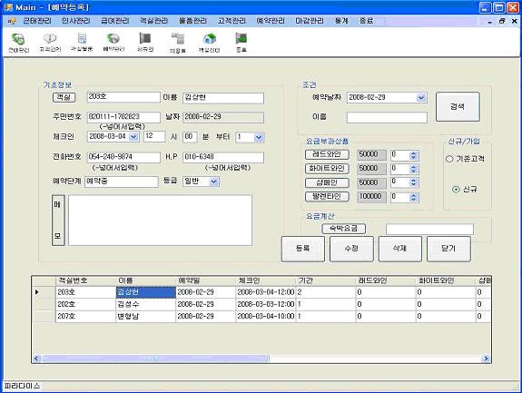The image size is (522, 393).
Task: Click the 이름 name field showing 김상현
Action: click(x=223, y=98)
